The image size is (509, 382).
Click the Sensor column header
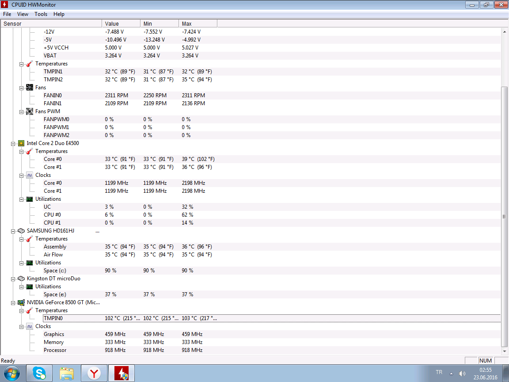51,23
